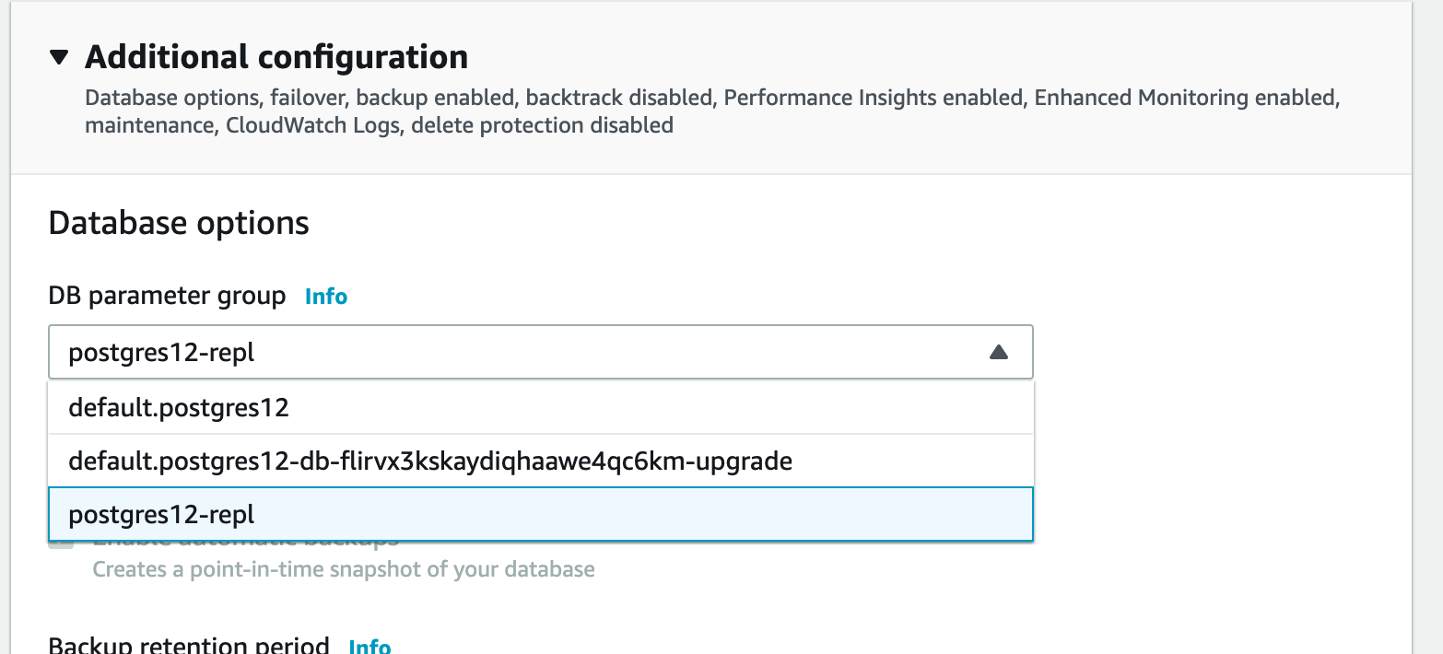Click the DB parameter group dropdown arrow
The width and height of the screenshot is (1443, 654).
pyautogui.click(x=998, y=352)
